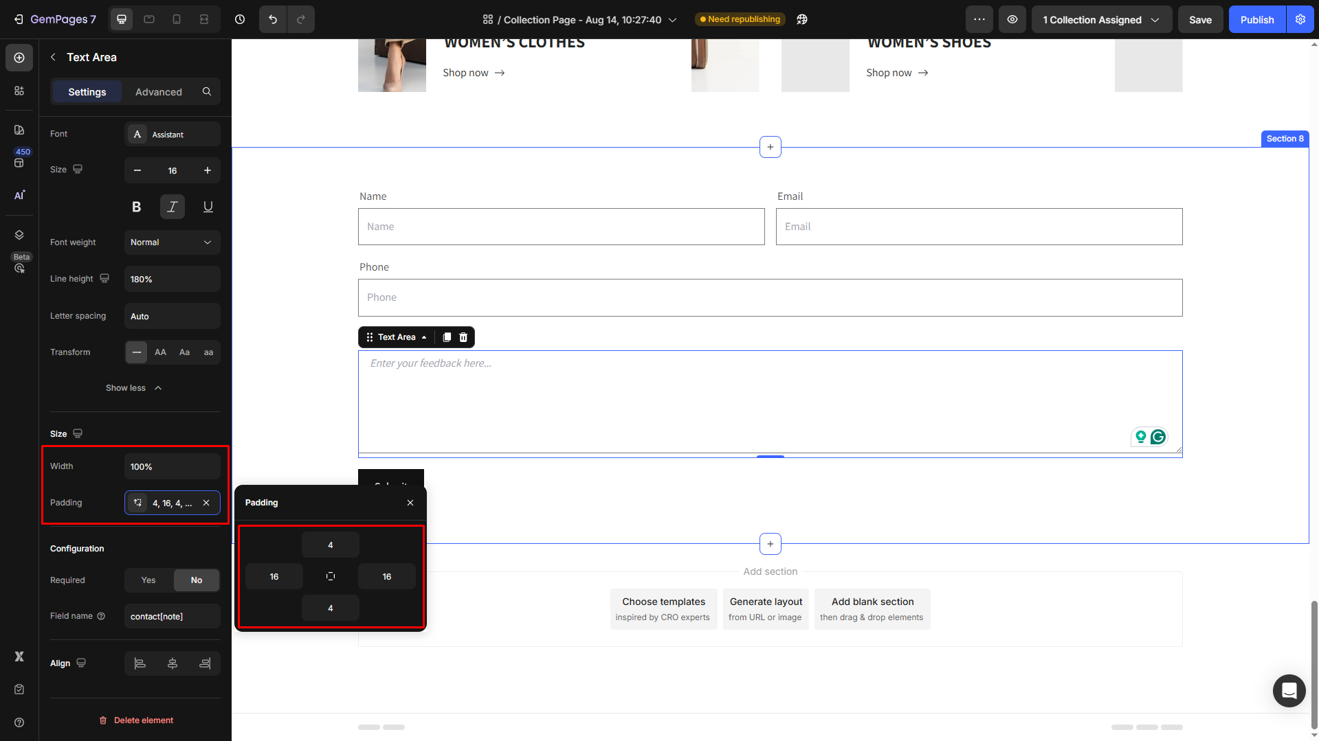The width and height of the screenshot is (1319, 741).
Task: Expand the 1 Collection Assigned dropdown
Action: (1100, 19)
